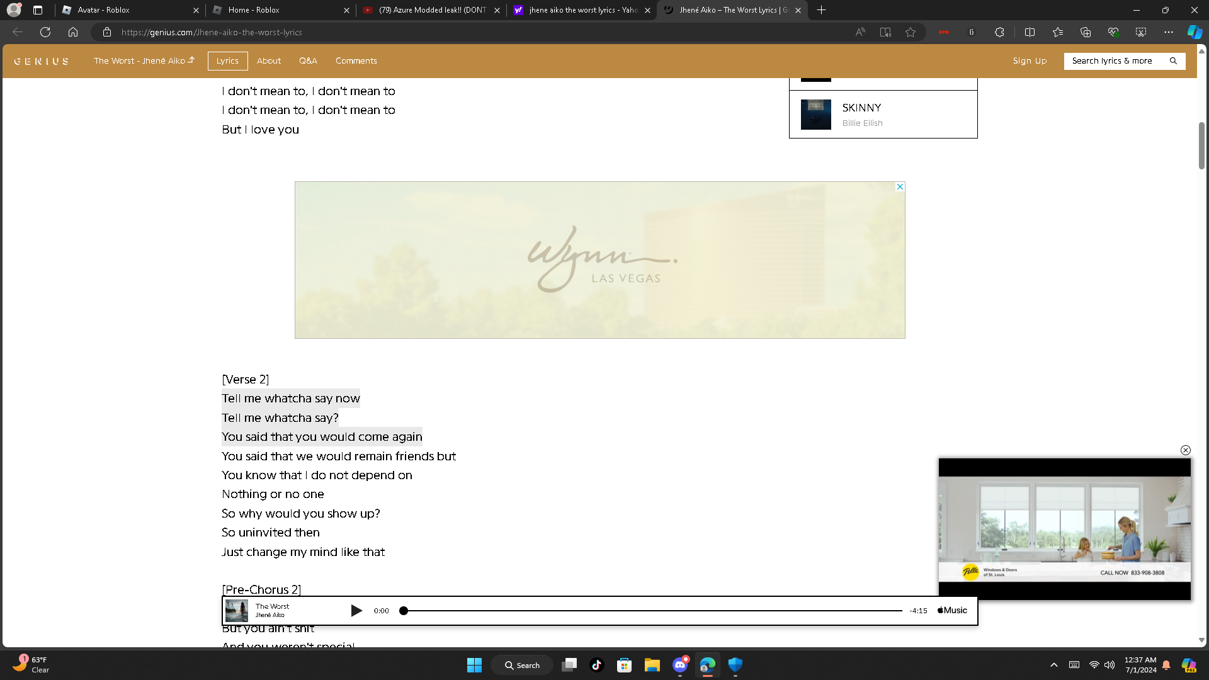Open File Explorer from the taskbar

click(652, 665)
